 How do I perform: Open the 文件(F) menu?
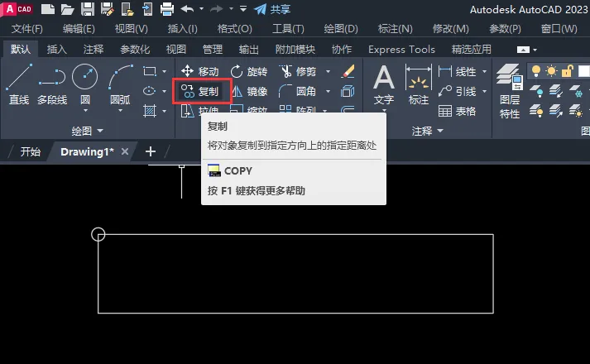[x=26, y=29]
